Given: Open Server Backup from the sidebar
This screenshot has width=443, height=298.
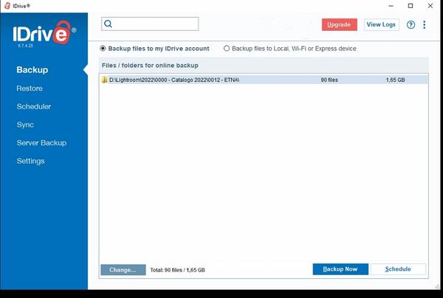Looking at the screenshot, I should click(x=41, y=142).
